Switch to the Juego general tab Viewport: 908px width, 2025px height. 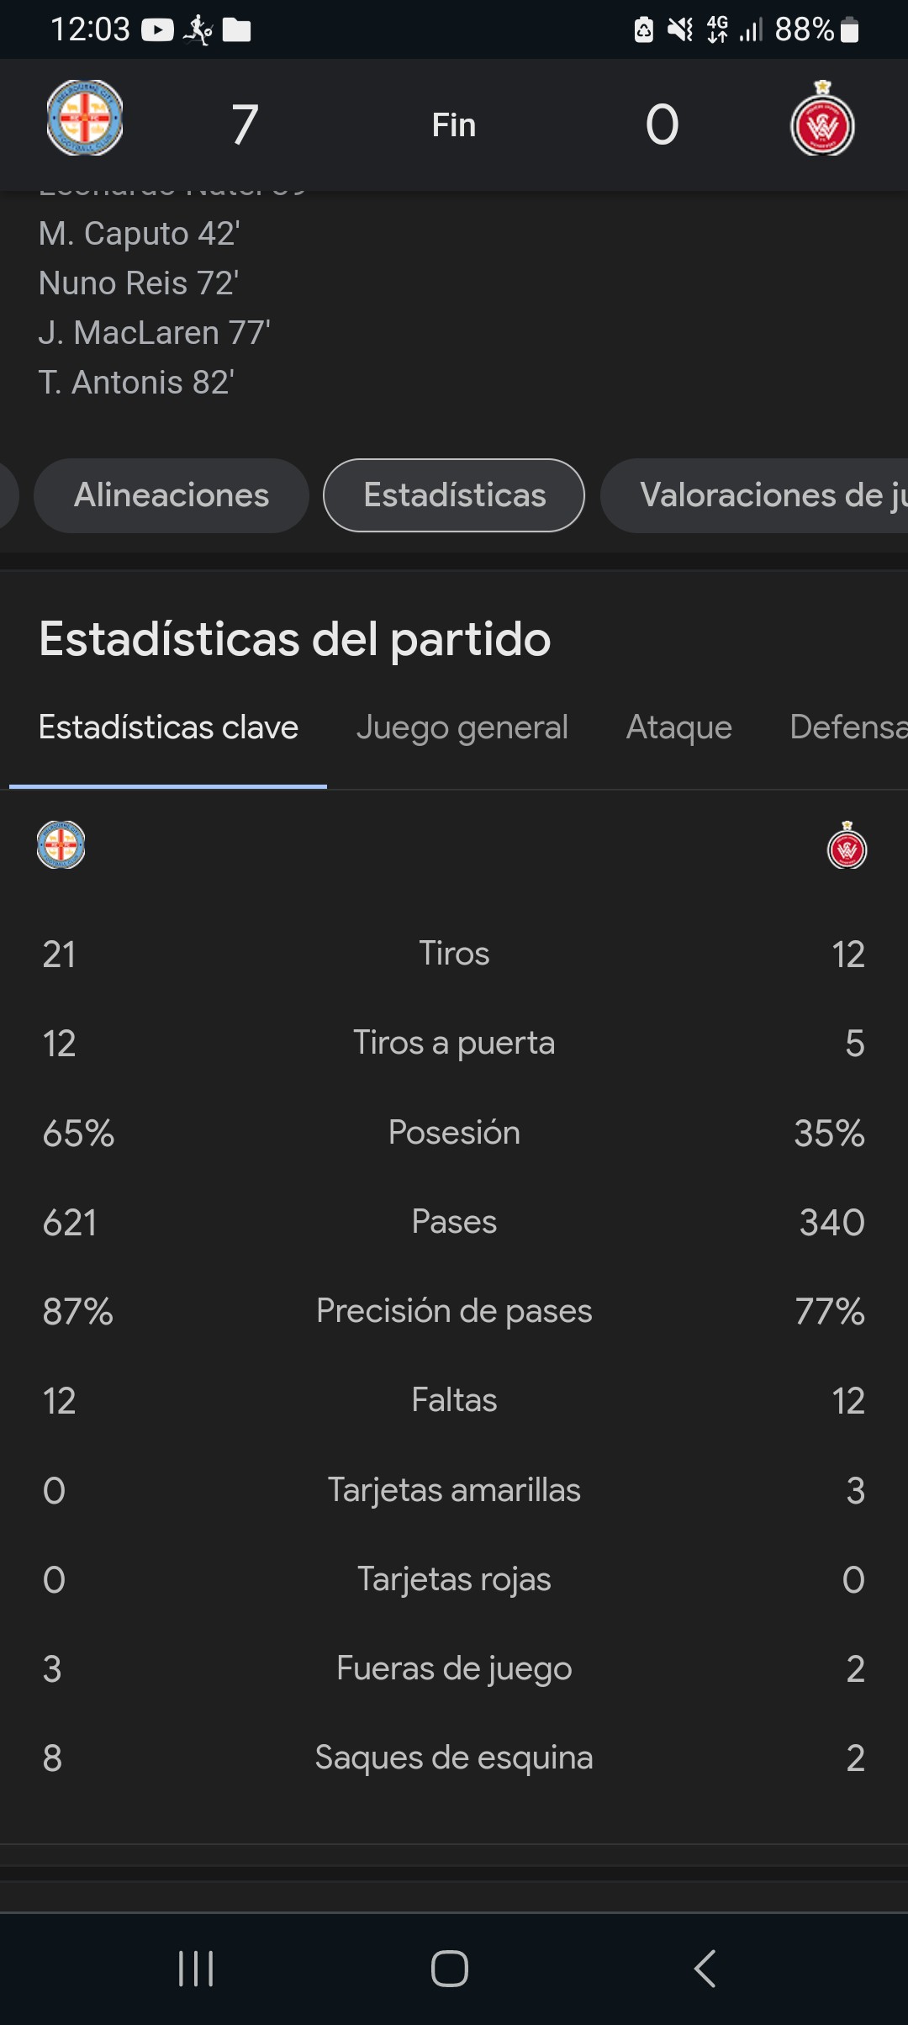pos(462,727)
